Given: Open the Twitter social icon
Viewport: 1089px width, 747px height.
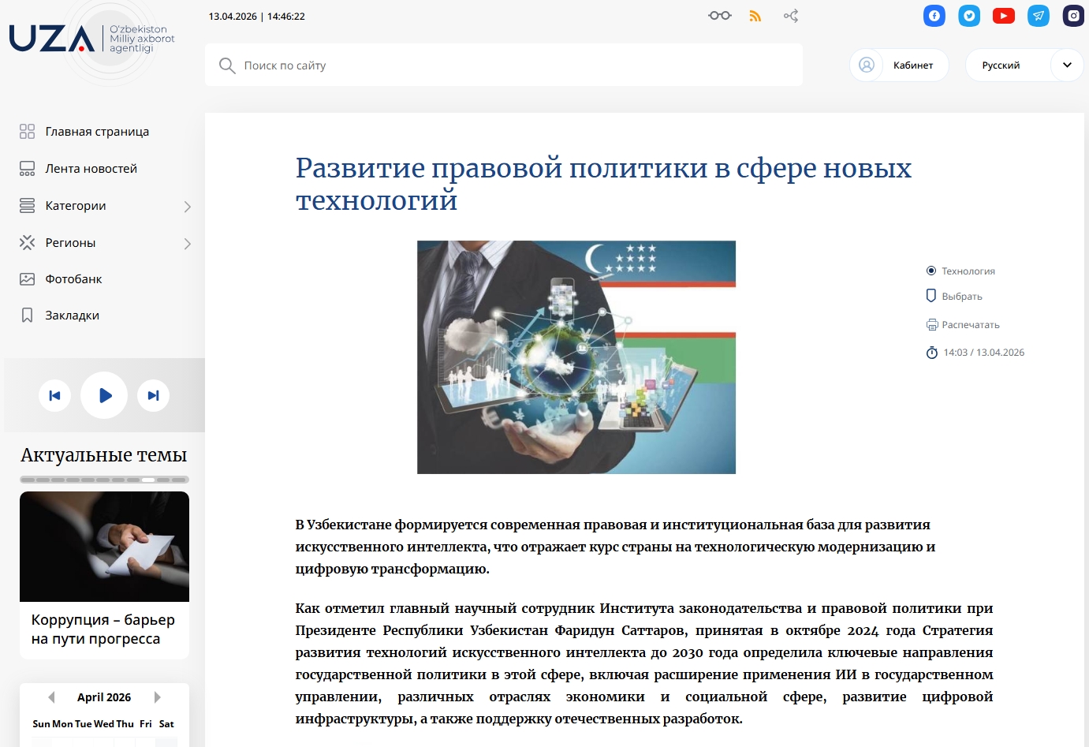Looking at the screenshot, I should (x=968, y=16).
